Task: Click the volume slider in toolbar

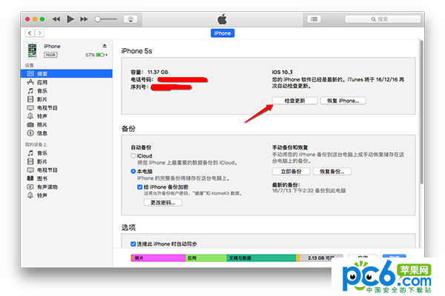Action: 108,17
